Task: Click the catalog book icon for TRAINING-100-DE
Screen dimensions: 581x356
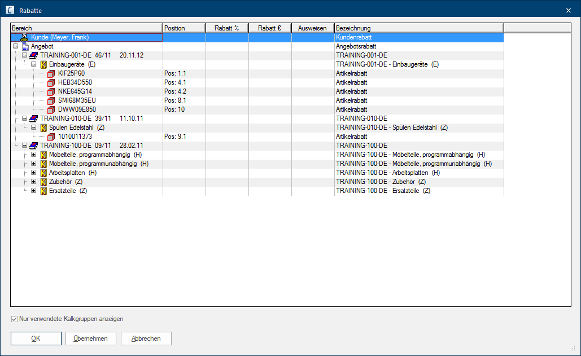Action: tap(34, 146)
